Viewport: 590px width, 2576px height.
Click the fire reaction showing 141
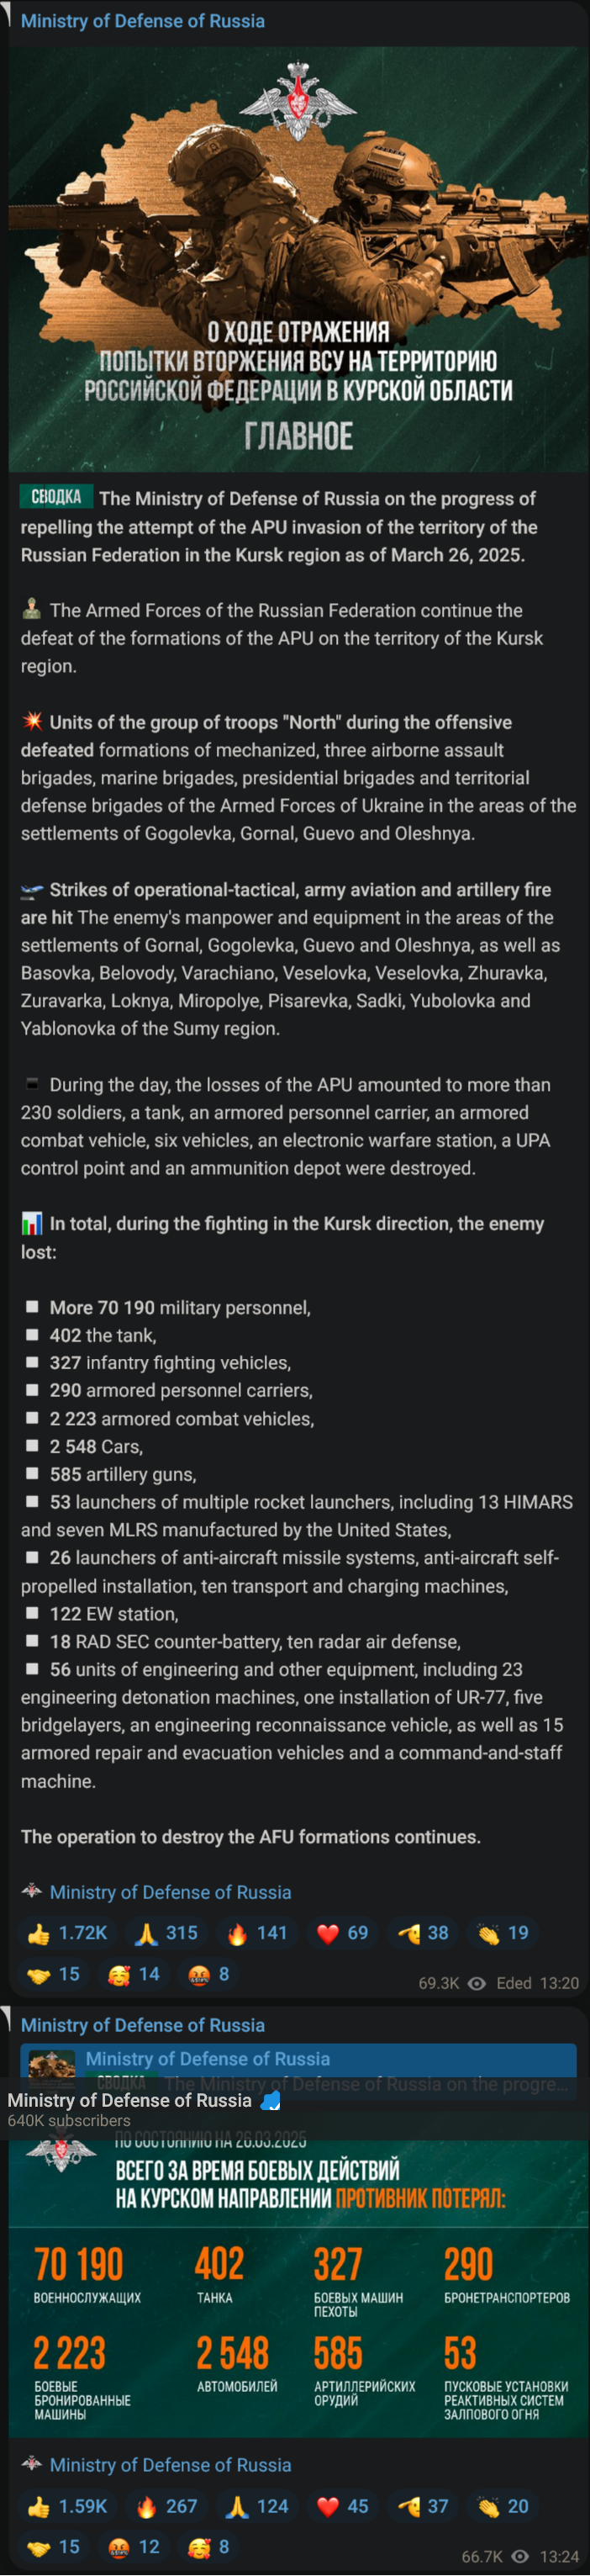coord(257,1933)
